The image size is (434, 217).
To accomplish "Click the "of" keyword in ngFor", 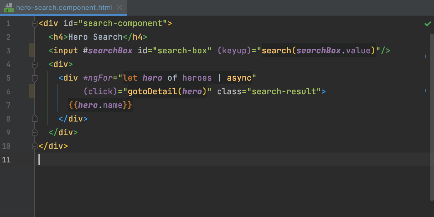I will (x=172, y=78).
